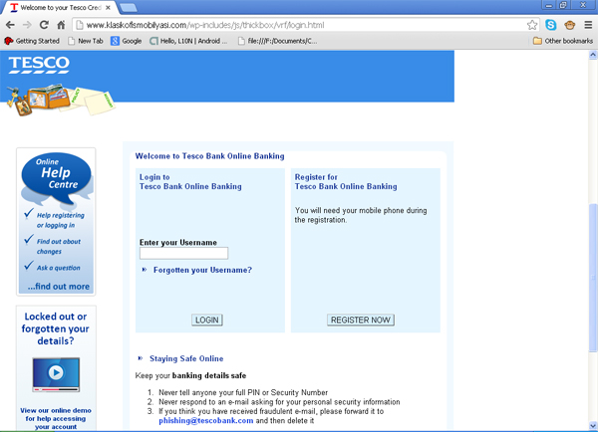Click the Username input field
The width and height of the screenshot is (598, 432).
point(183,254)
